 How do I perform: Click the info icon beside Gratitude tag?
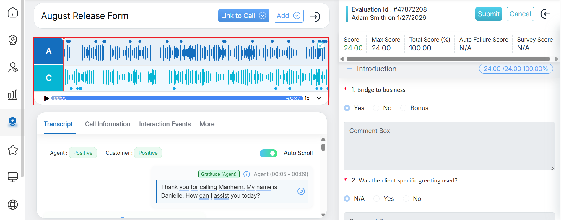pos(246,174)
